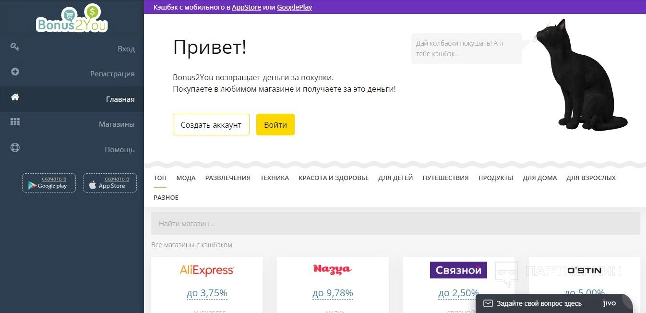Open Магазины in sidebar
Image resolution: width=646 pixels, height=313 pixels.
pos(72,124)
